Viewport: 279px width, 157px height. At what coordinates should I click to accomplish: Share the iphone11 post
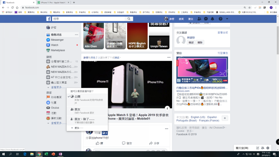(x=154, y=143)
